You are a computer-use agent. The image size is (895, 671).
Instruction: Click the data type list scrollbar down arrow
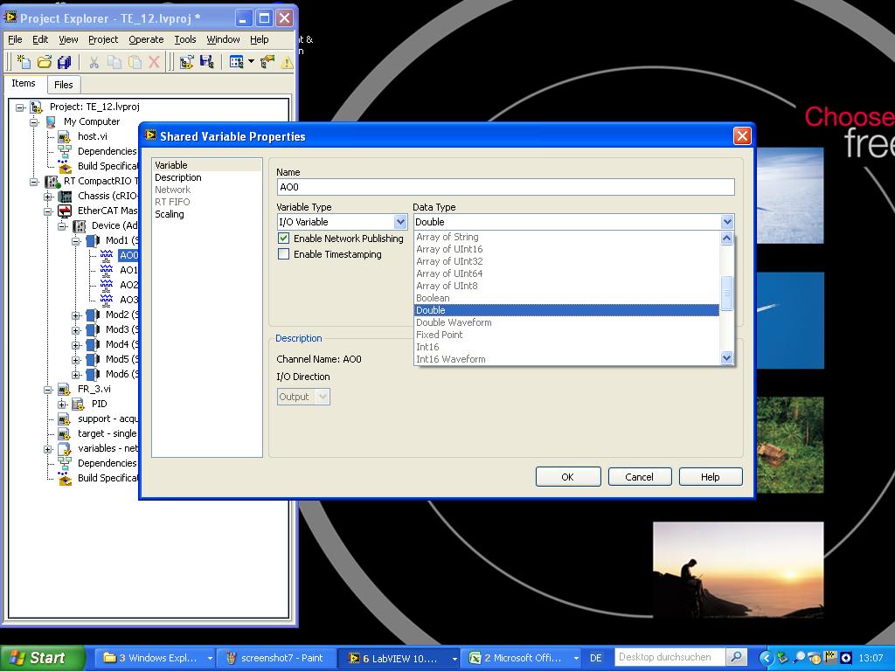pyautogui.click(x=726, y=358)
